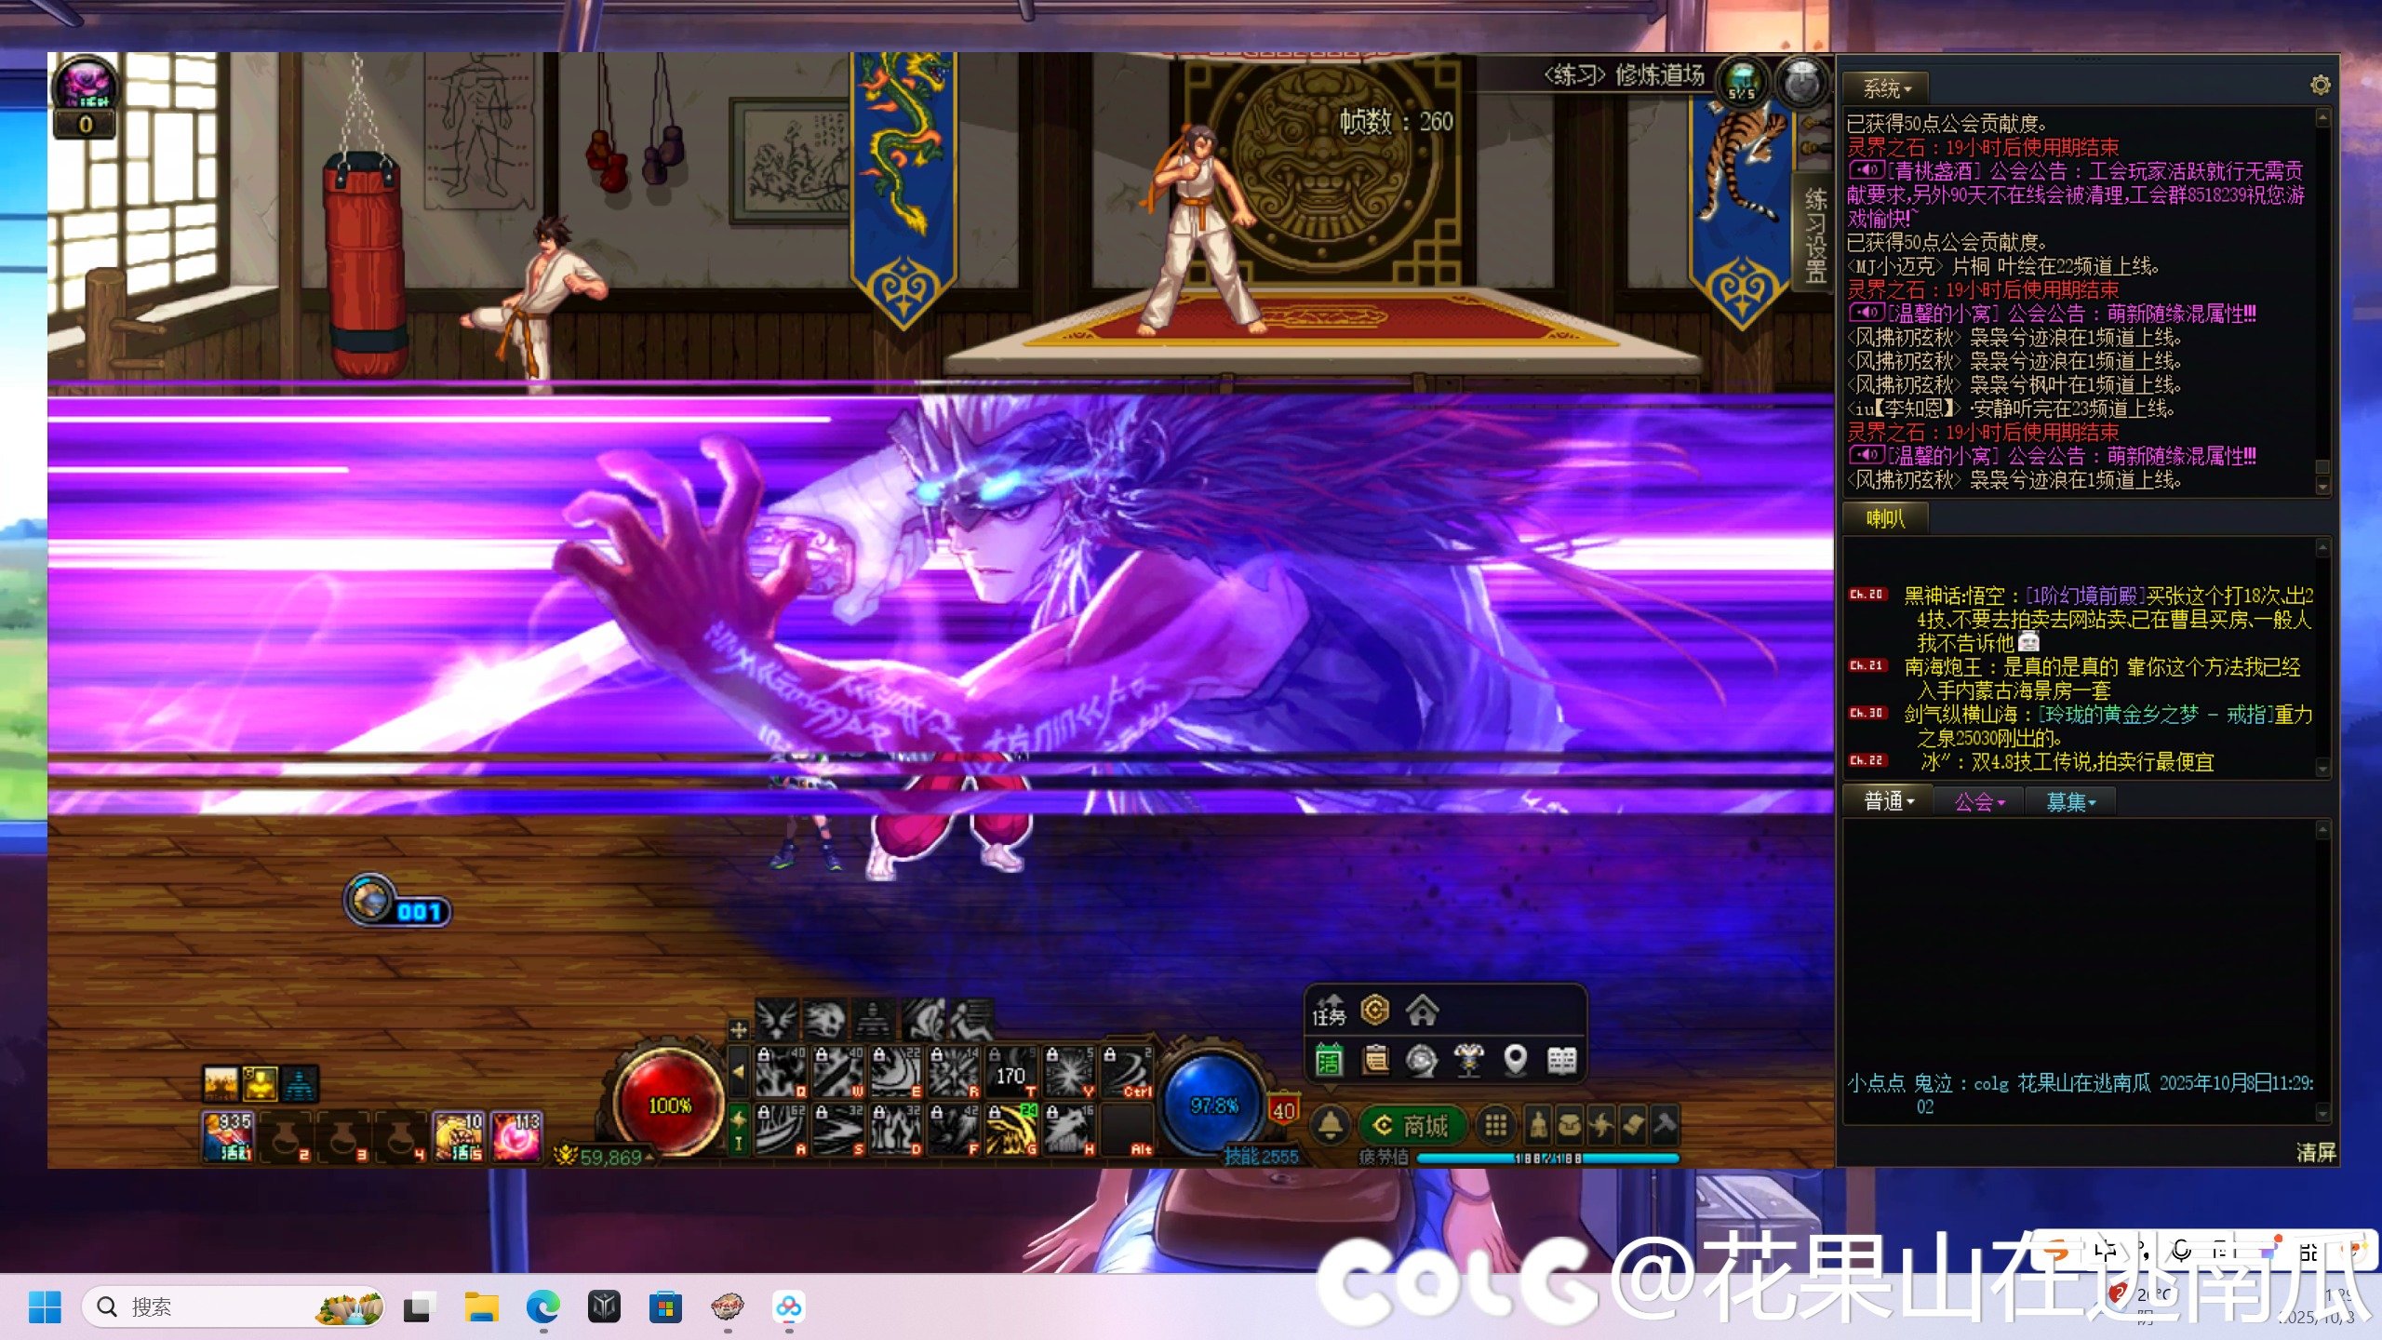Image resolution: width=2382 pixels, height=1340 pixels.
Task: Switch to the 喇叭 megaphone tab
Action: pos(1885,518)
